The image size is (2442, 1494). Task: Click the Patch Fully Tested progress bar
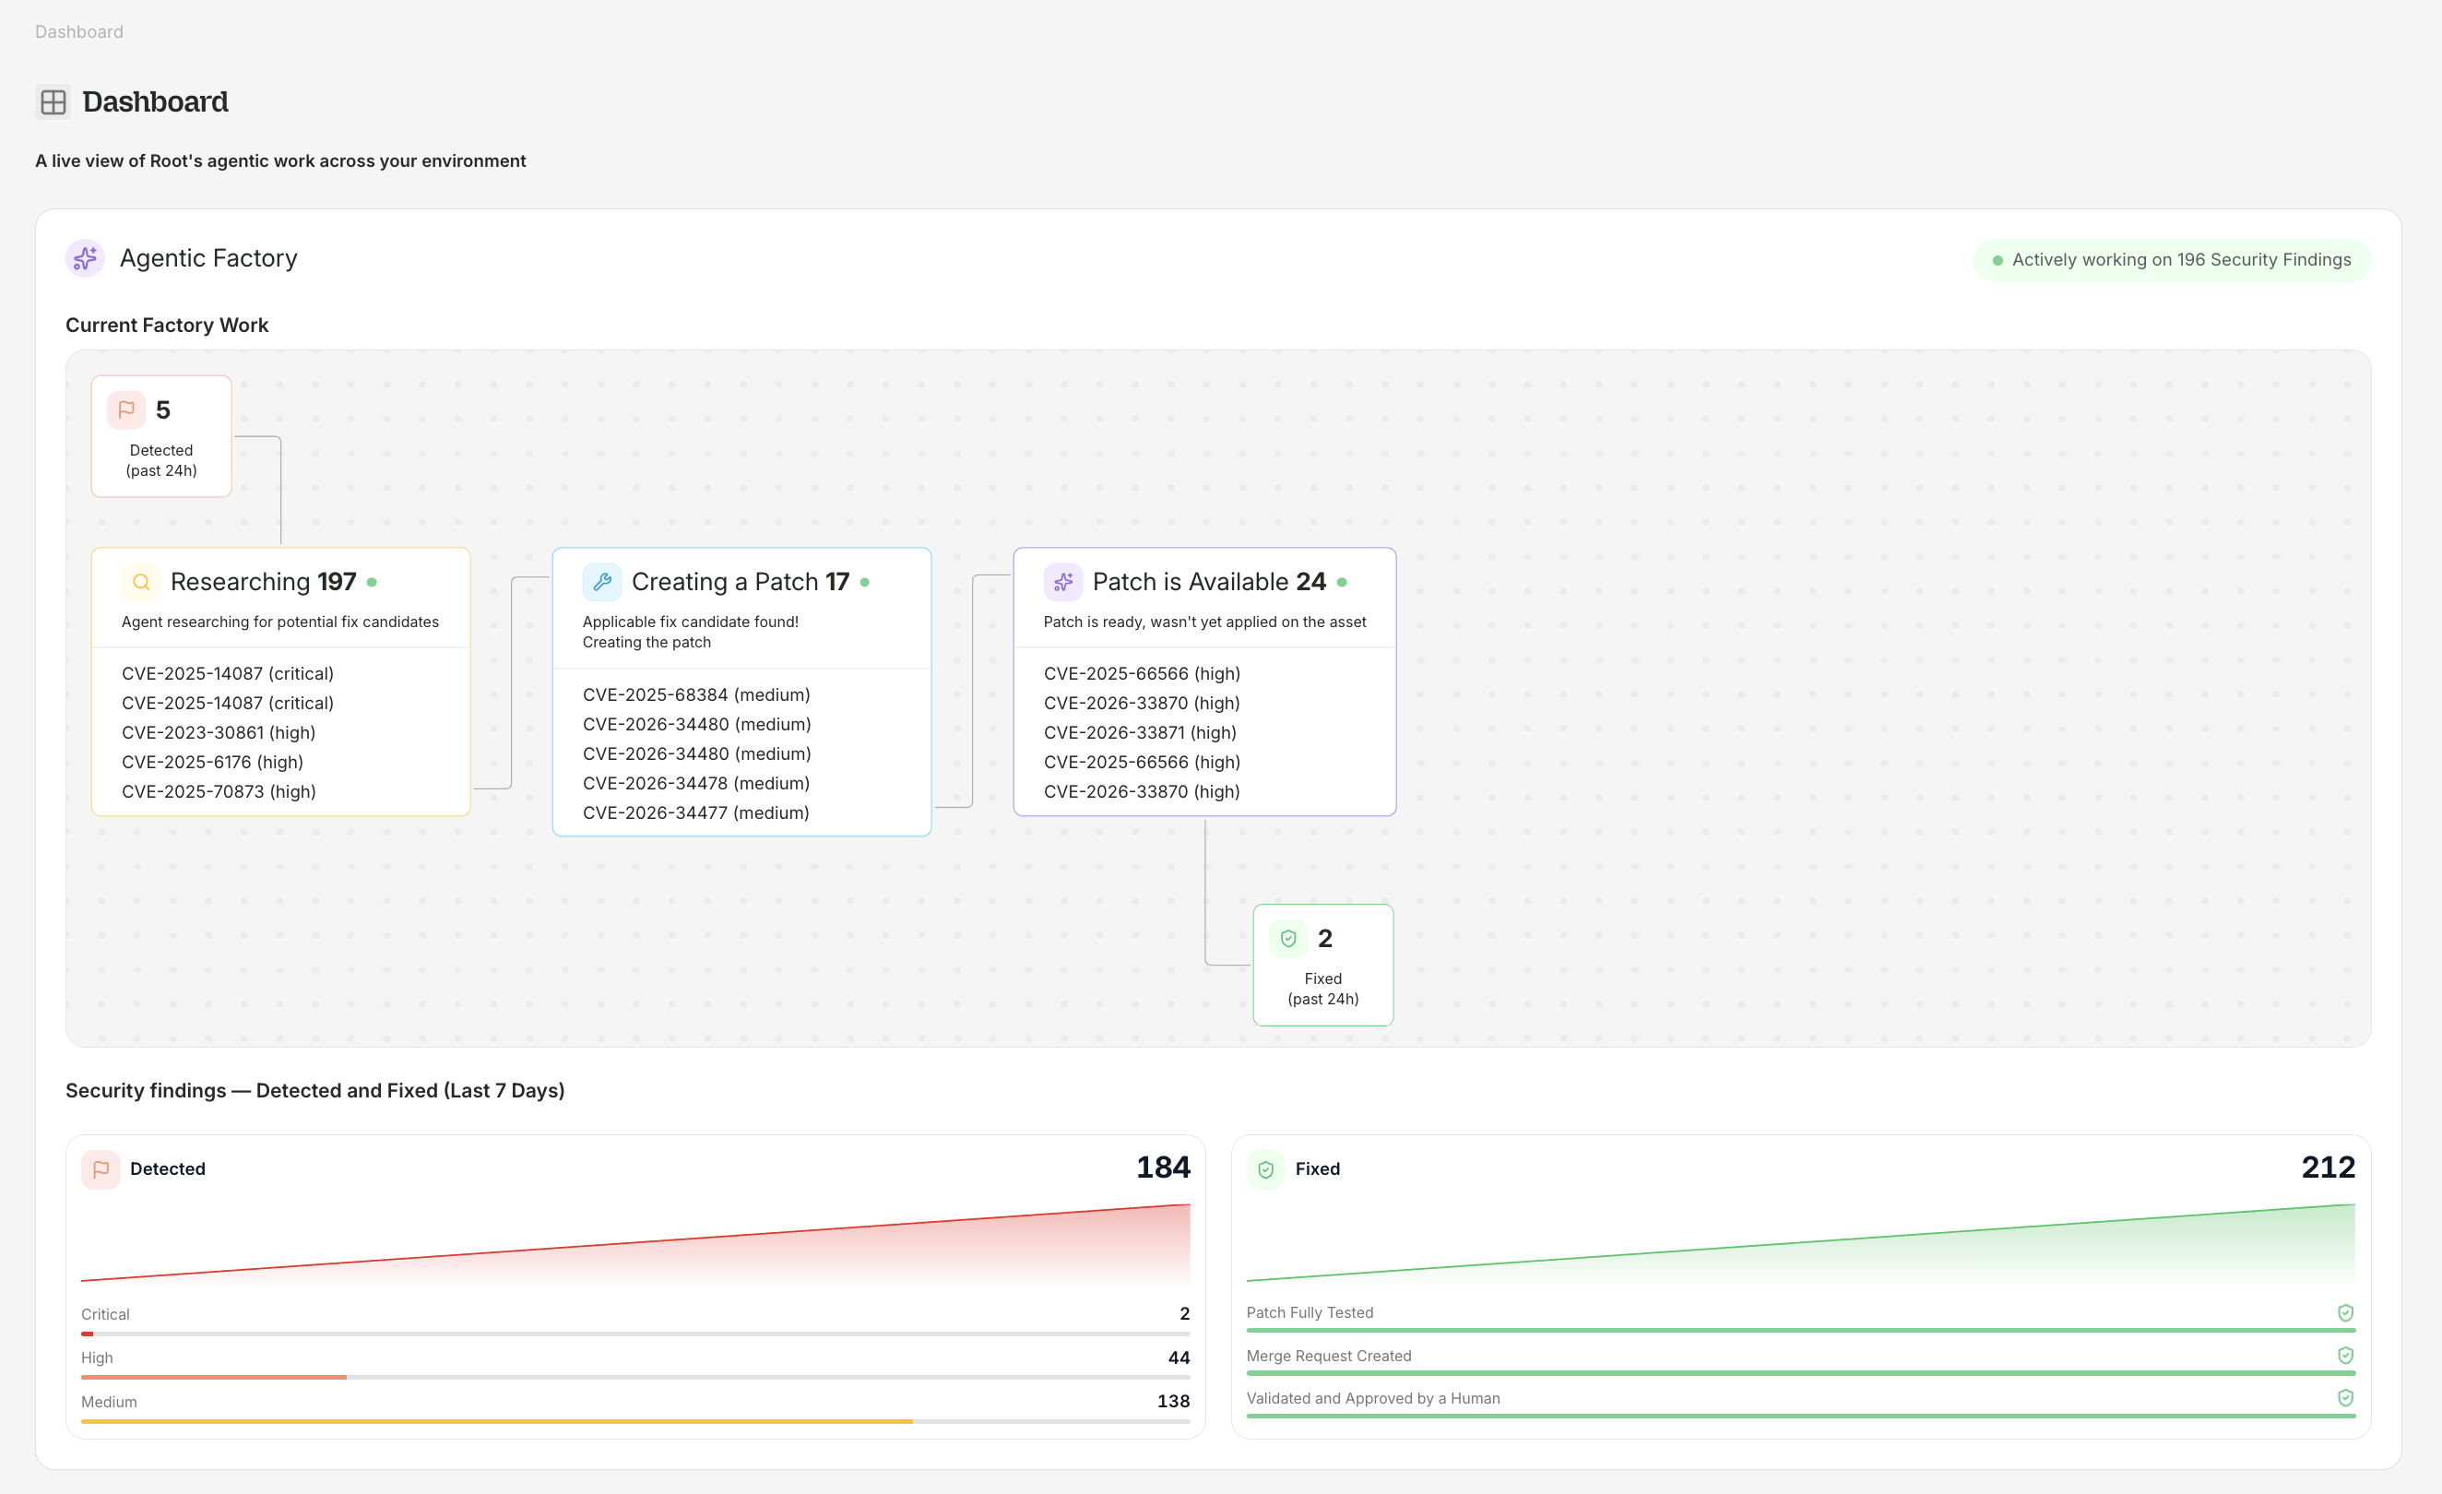coord(1801,1331)
